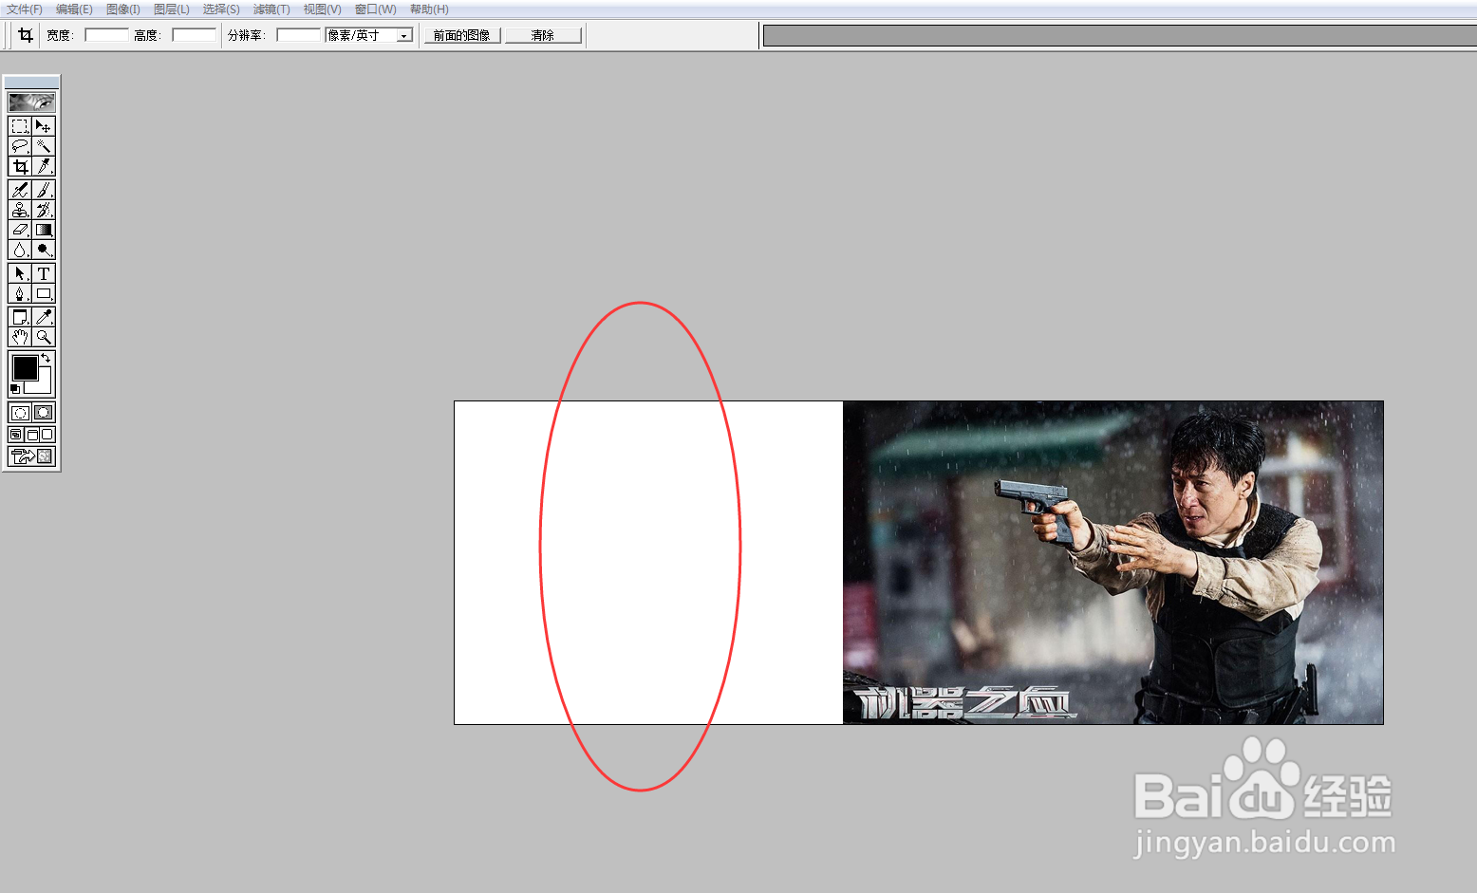
Task: Swap foreground and background colors
Action: pyautogui.click(x=46, y=358)
